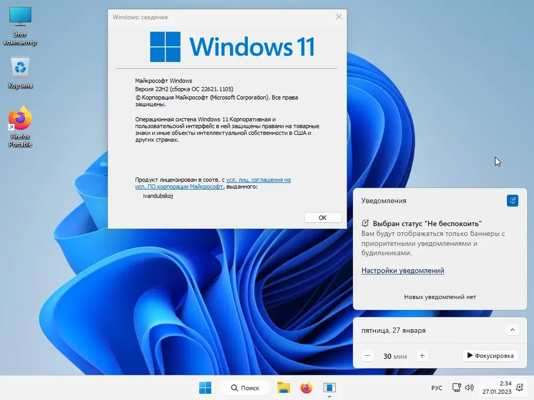
Task: Click OK in the Windows сведения dialog
Action: click(323, 218)
